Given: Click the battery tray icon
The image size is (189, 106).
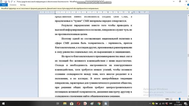Looking at the screenshot, I should (x=157, y=103).
